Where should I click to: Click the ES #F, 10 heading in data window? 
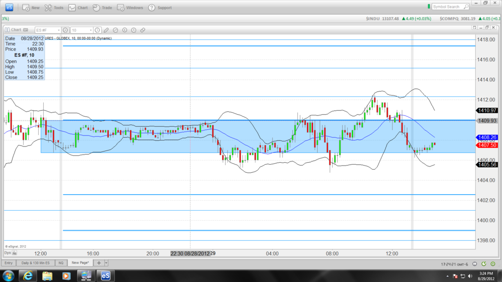click(x=24, y=55)
